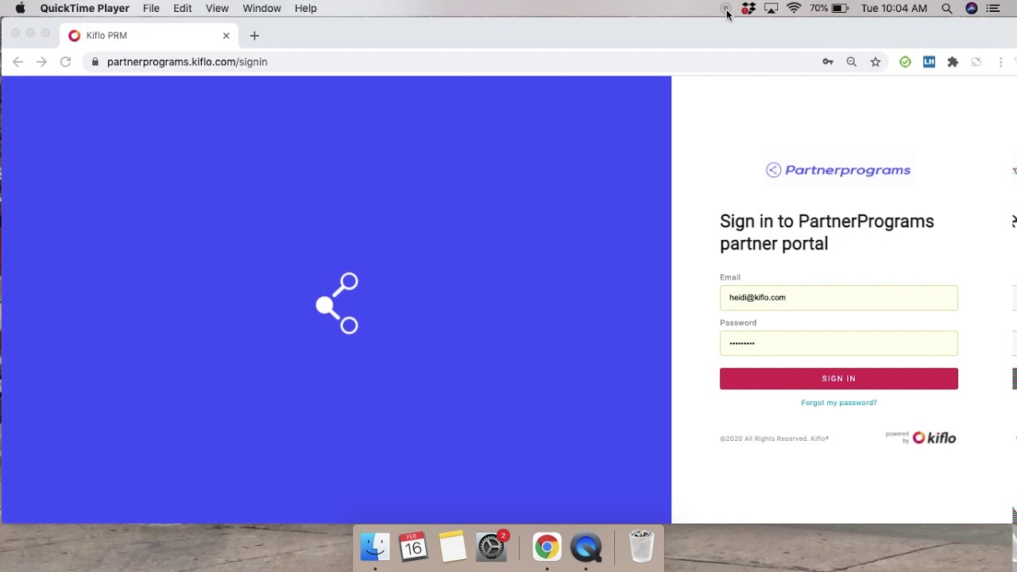Open Calendar from the Dock

413,547
